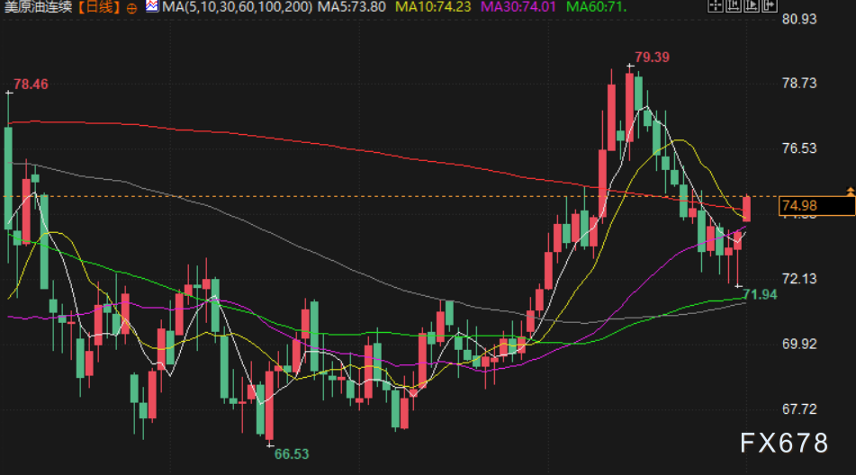The width and height of the screenshot is (856, 475).
Task: Click the MA indicator chart icon
Action: coord(152,7)
